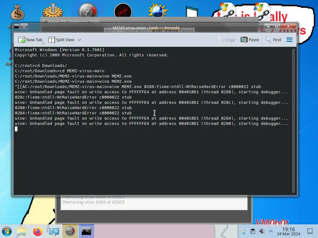Screen dimensions: 318x238
Task: Toggle the keep-above pin icon in title bar
Action: [x=24, y=26]
